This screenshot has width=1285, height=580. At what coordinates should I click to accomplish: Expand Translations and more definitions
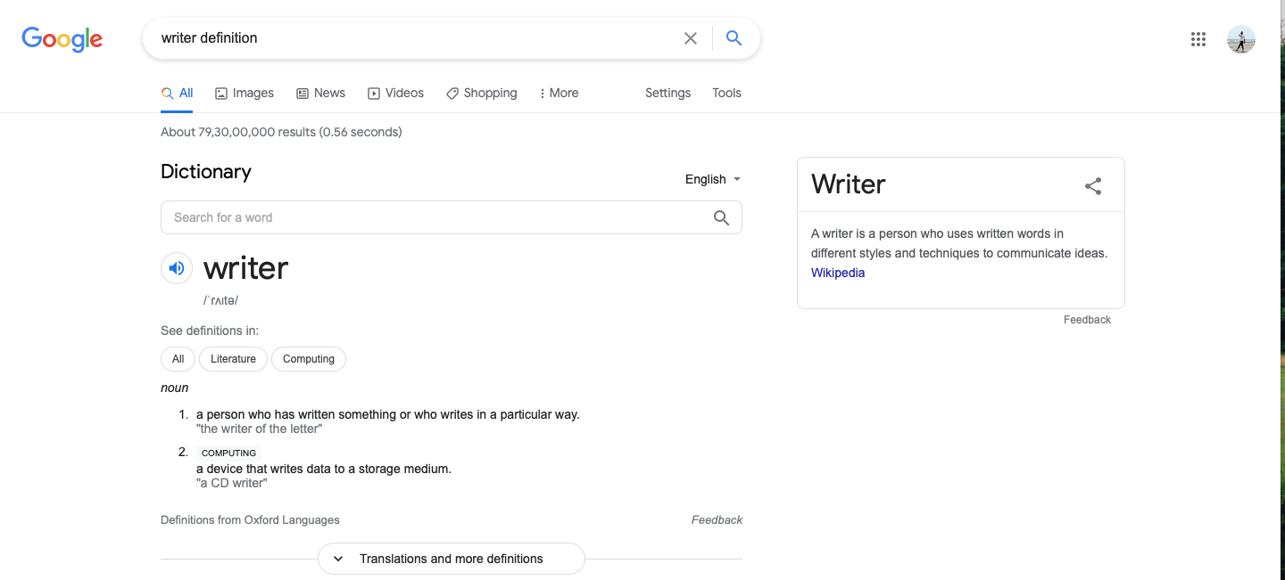tap(452, 559)
